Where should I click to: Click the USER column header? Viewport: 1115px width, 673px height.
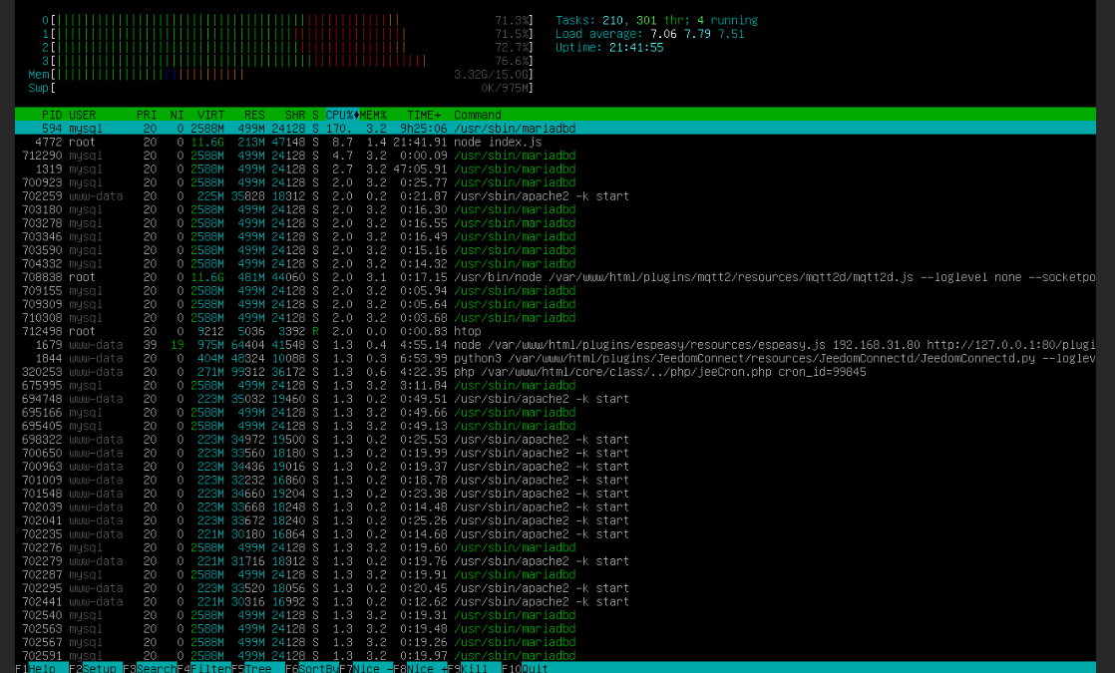tap(83, 115)
